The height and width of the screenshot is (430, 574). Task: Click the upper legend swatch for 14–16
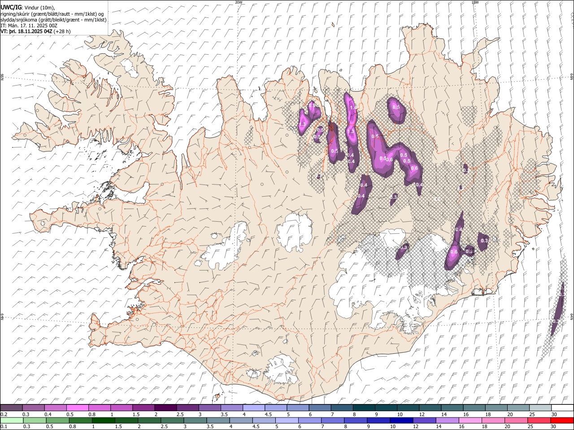click(452, 408)
